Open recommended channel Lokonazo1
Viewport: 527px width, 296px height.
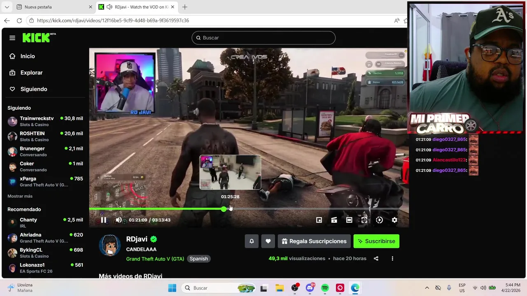point(45,268)
